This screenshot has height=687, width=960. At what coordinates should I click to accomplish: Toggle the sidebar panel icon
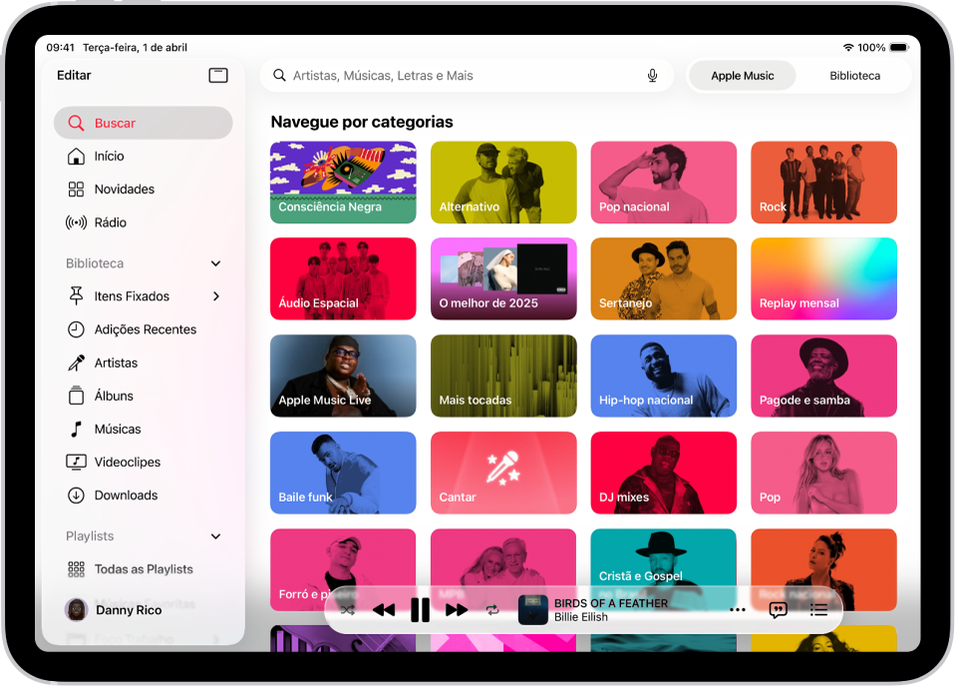[218, 76]
